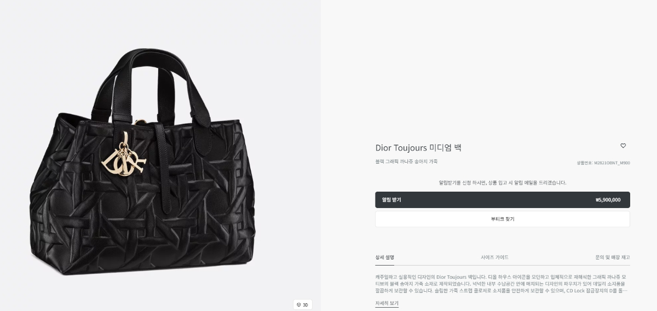The height and width of the screenshot is (311, 657).
Task: Click the ₩5,900,000 price label
Action: point(608,200)
